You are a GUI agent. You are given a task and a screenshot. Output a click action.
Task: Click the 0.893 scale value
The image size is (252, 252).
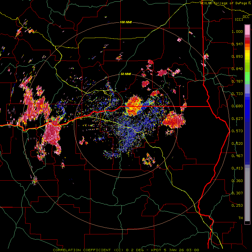(237, 56)
